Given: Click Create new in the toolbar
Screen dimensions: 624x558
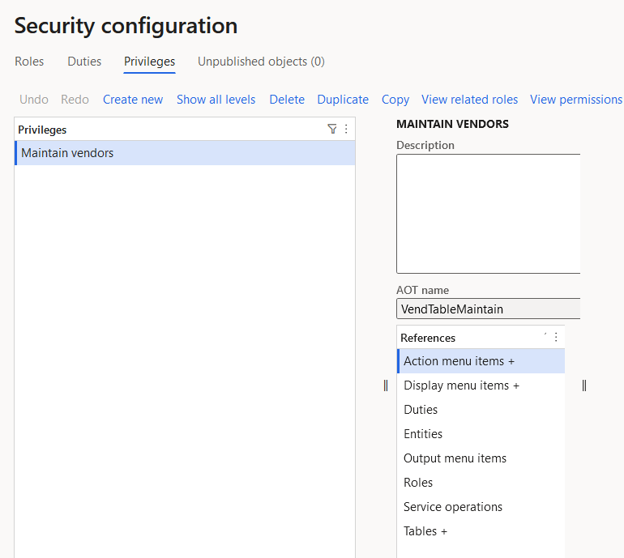Looking at the screenshot, I should click(133, 100).
